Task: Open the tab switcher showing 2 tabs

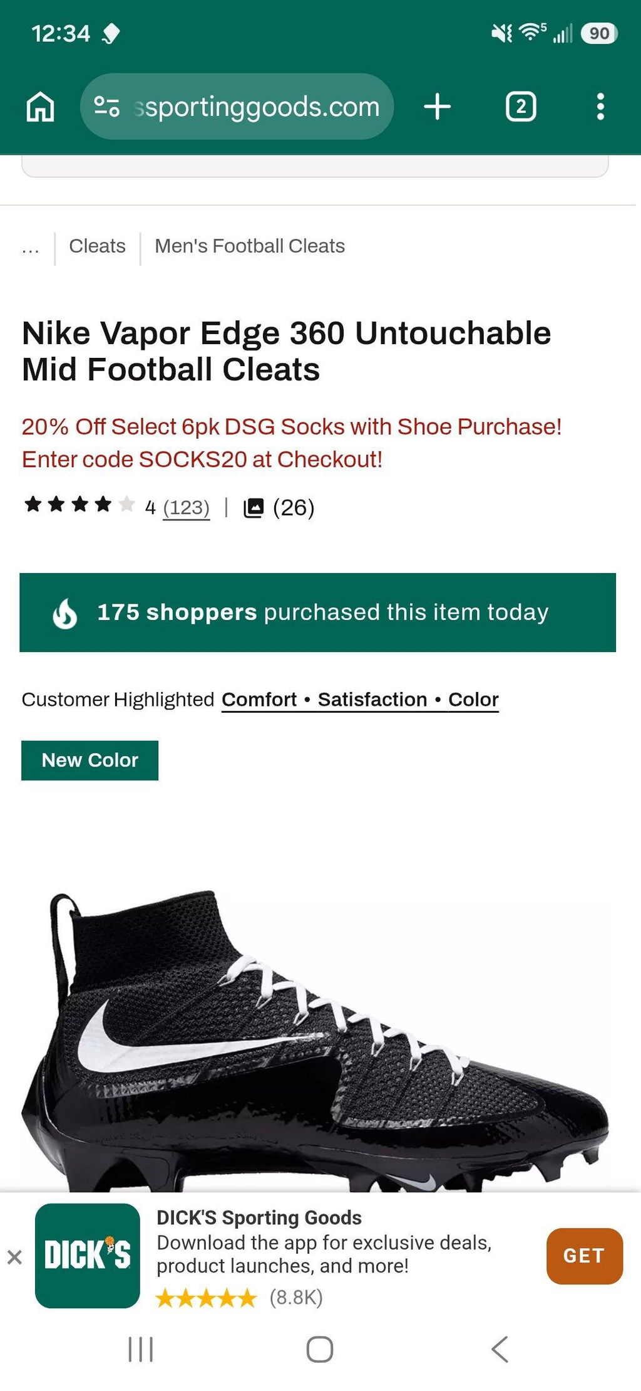Action: click(520, 107)
